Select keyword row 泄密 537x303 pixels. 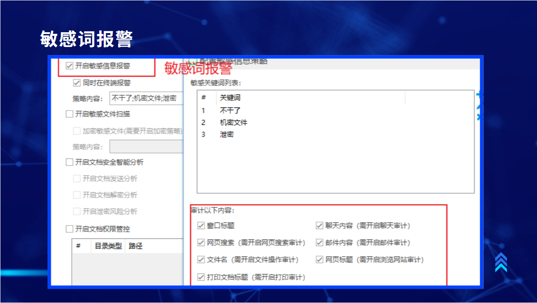point(335,134)
